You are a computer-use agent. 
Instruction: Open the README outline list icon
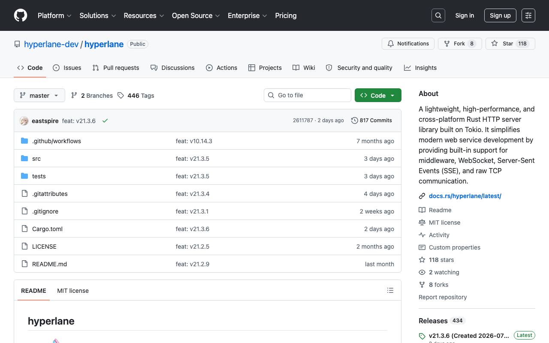click(390, 291)
